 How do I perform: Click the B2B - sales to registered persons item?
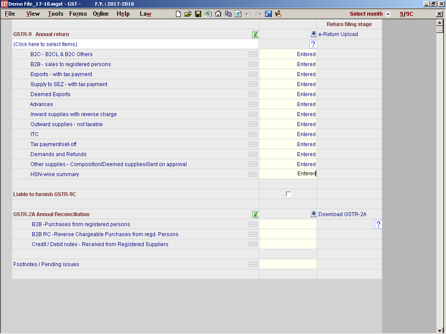[x=71, y=64]
